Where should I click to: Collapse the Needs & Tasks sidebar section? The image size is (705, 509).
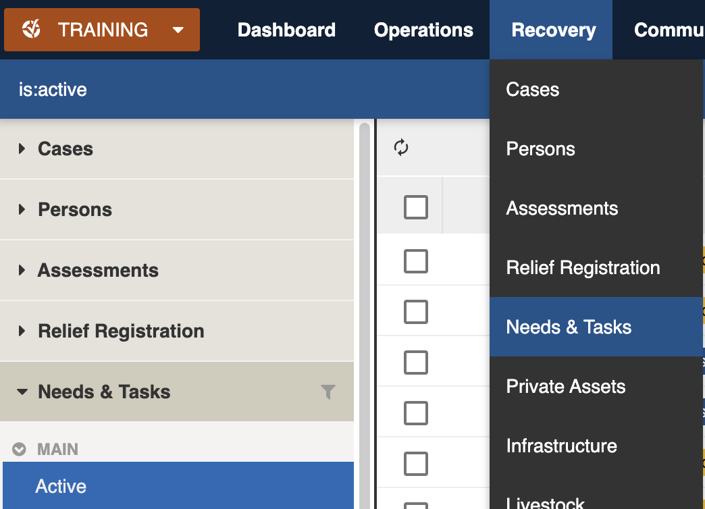pyautogui.click(x=22, y=392)
